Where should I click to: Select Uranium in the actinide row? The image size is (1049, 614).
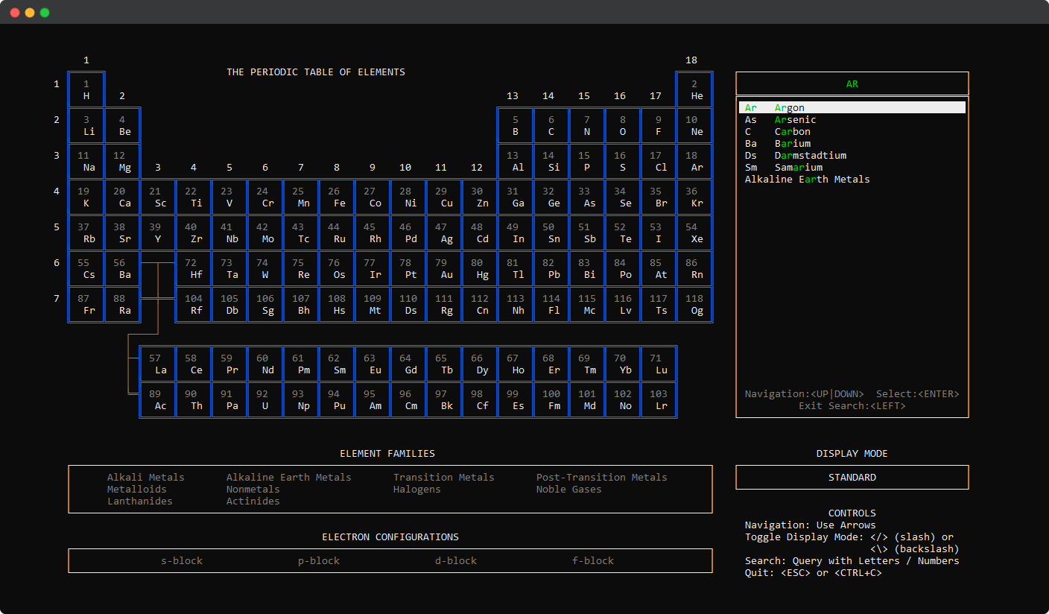pos(264,399)
